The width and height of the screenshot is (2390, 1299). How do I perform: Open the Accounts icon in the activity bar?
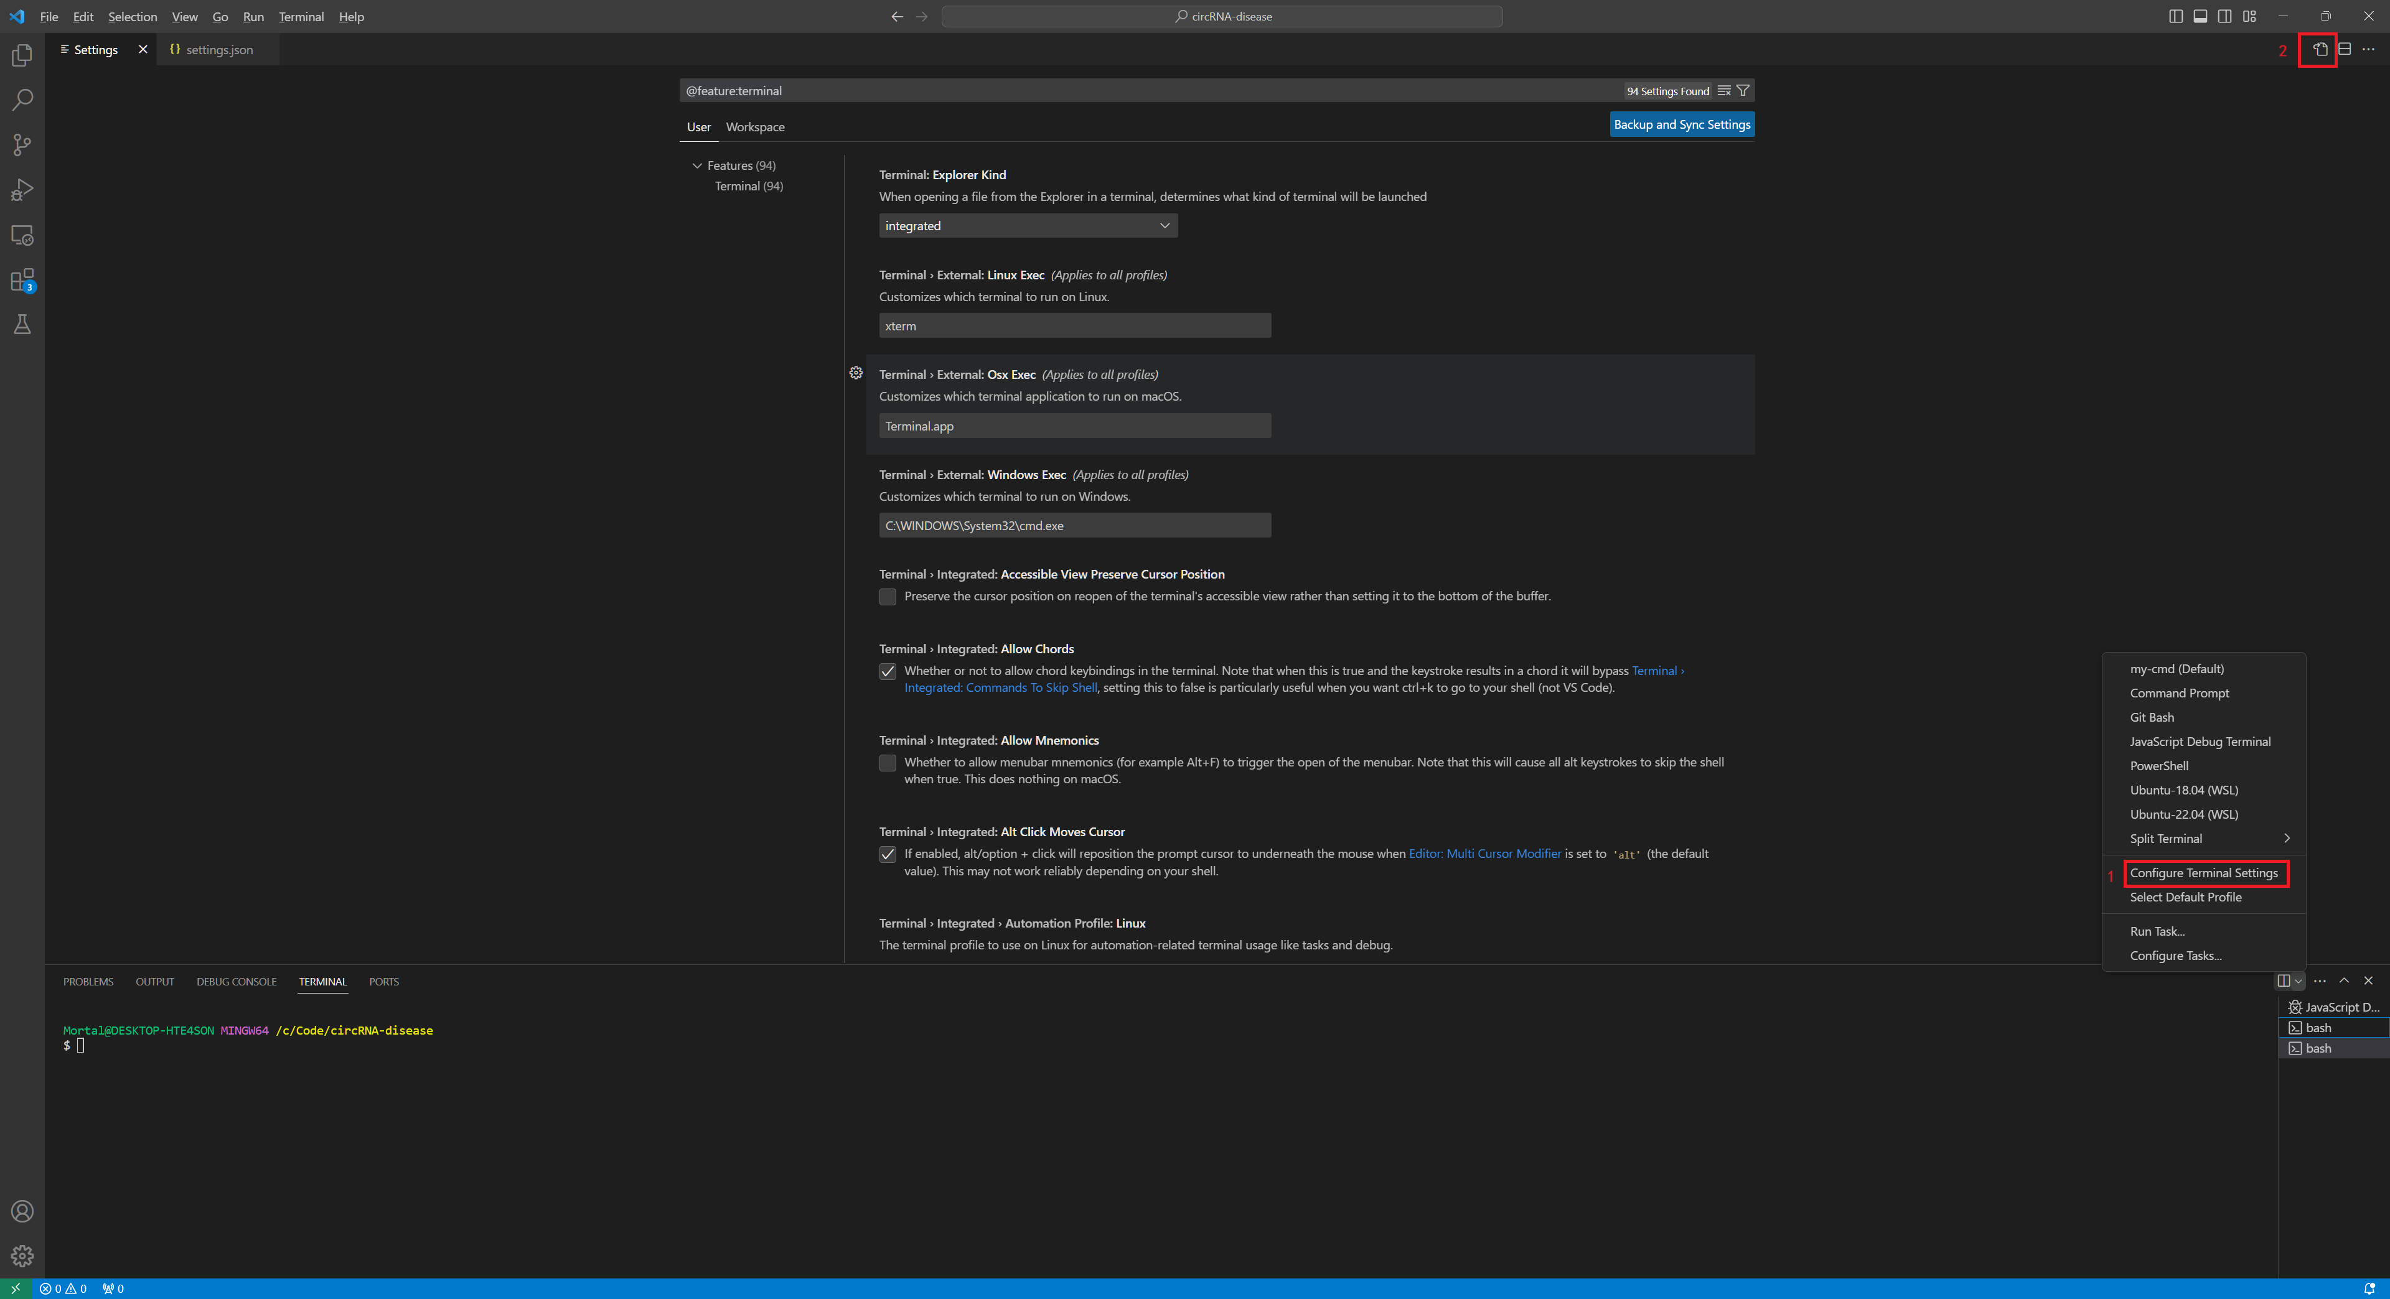point(21,1211)
